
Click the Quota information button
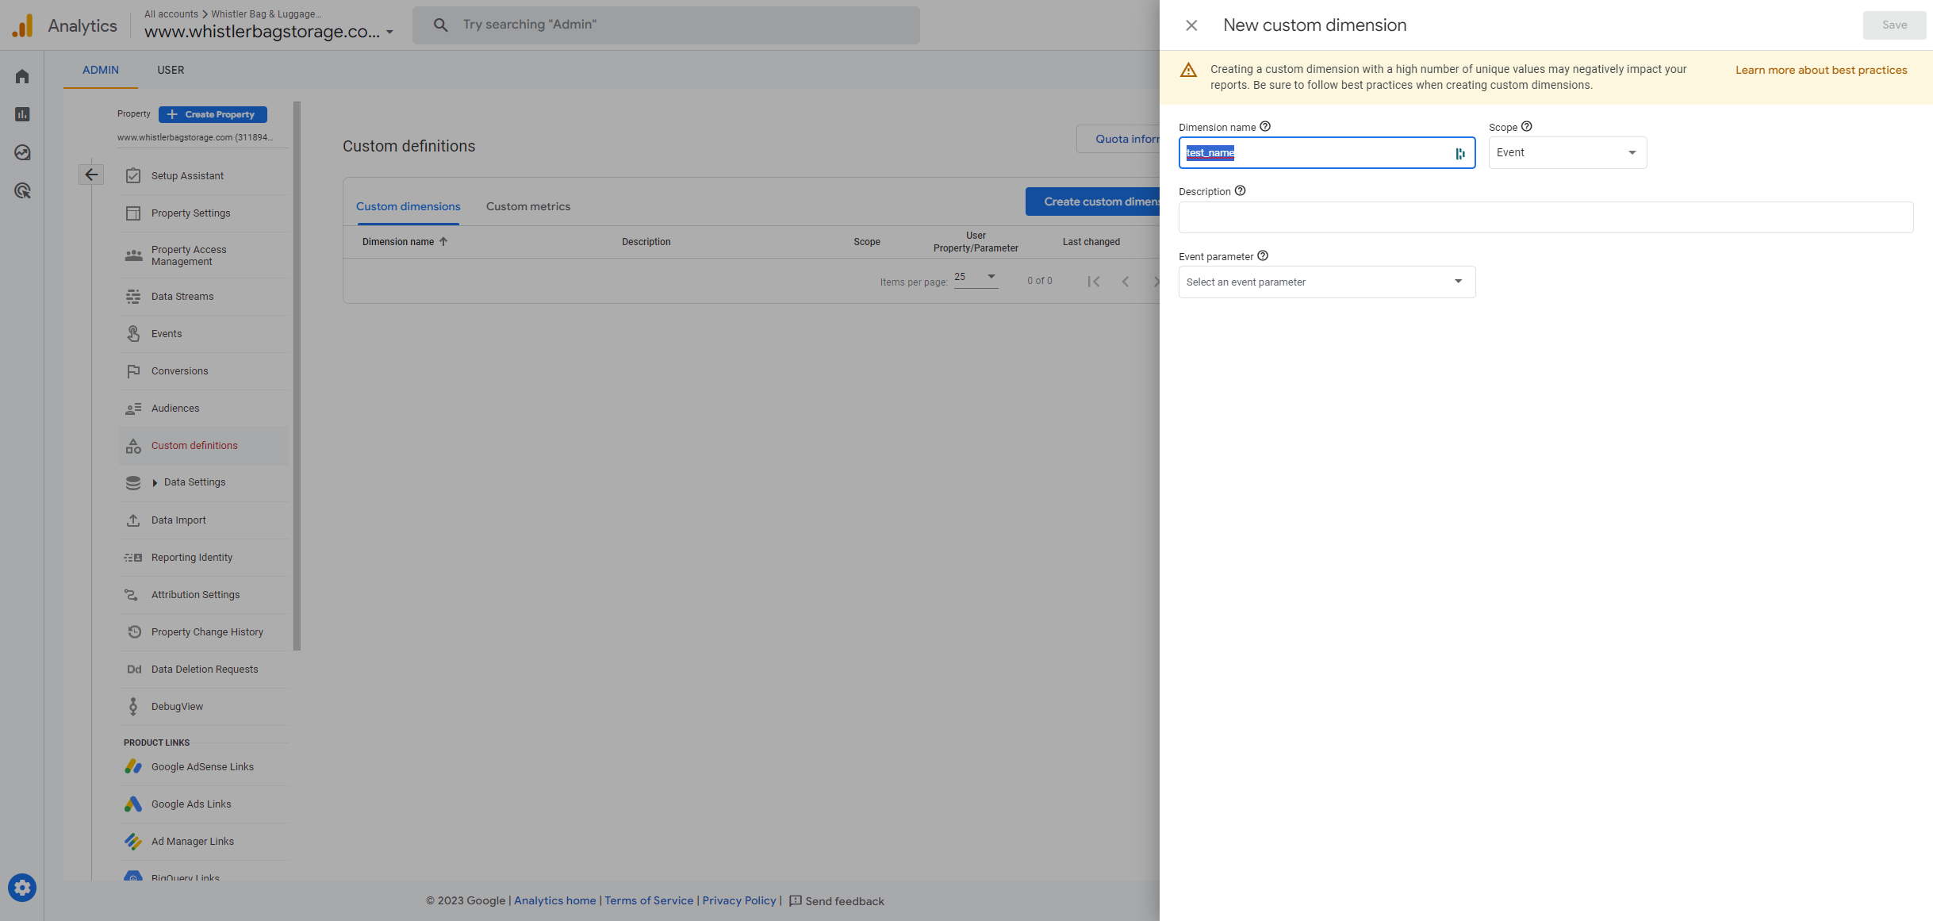coord(1118,139)
